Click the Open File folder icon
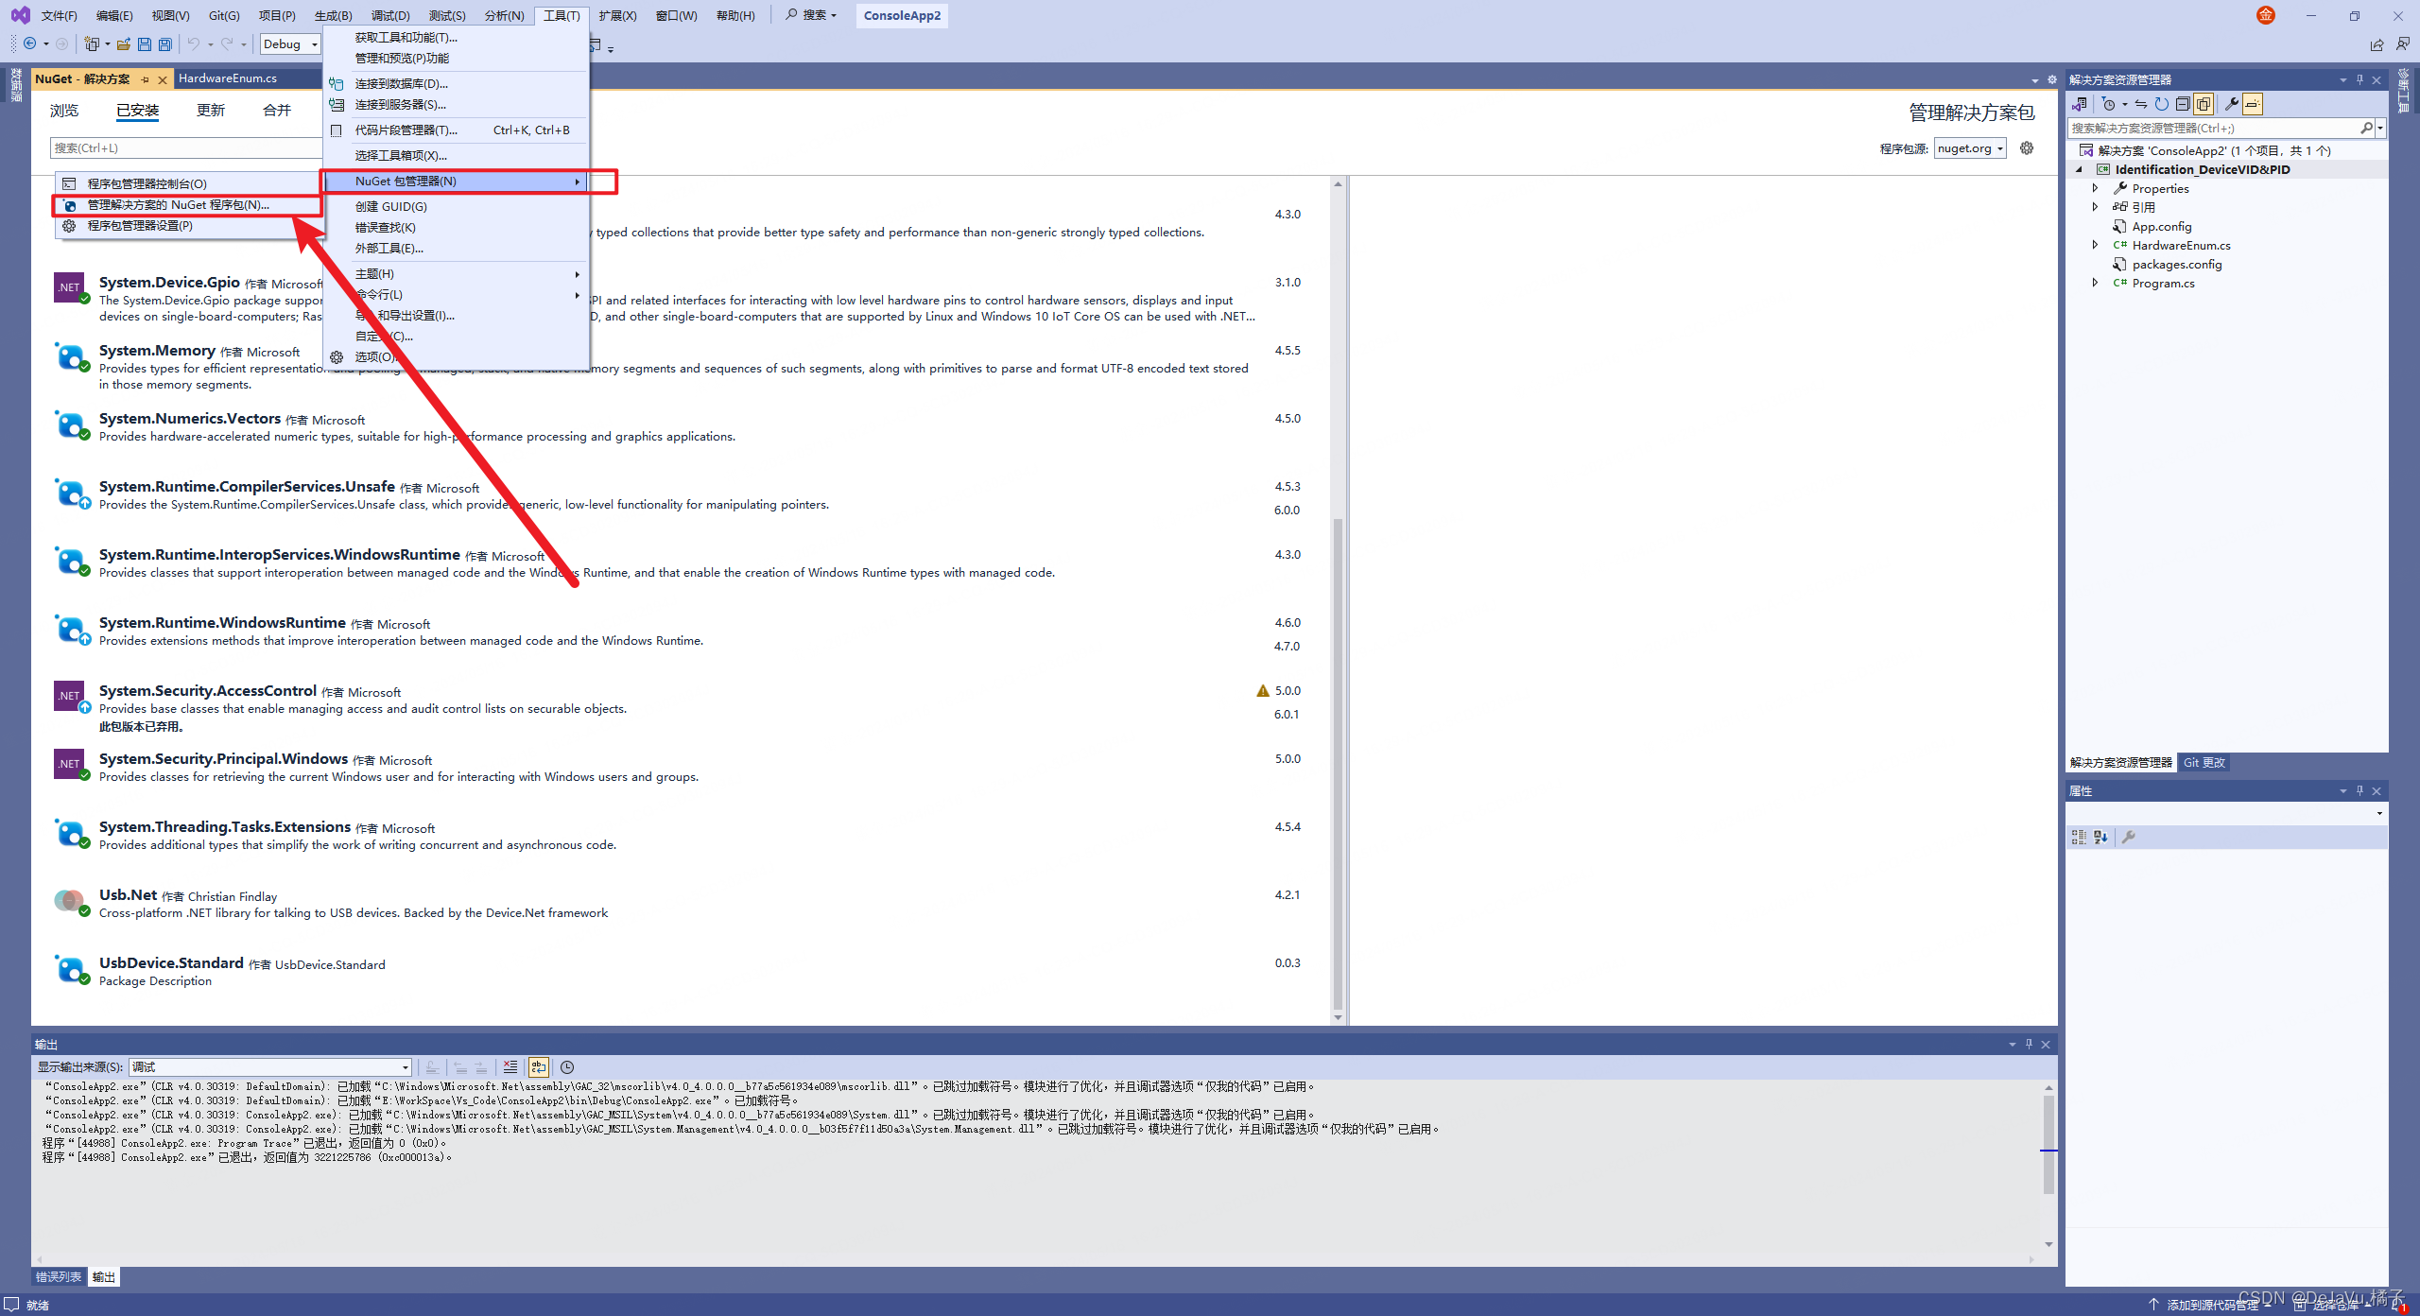Image resolution: width=2420 pixels, height=1316 pixels. point(124,43)
